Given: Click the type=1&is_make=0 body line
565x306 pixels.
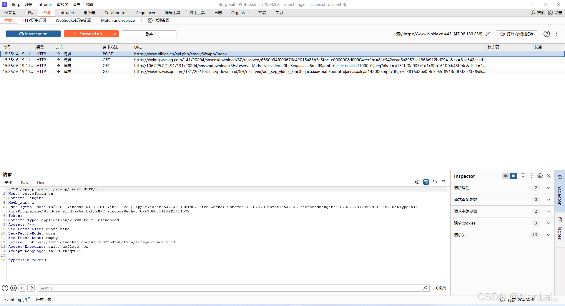Looking at the screenshot, I should (x=27, y=260).
